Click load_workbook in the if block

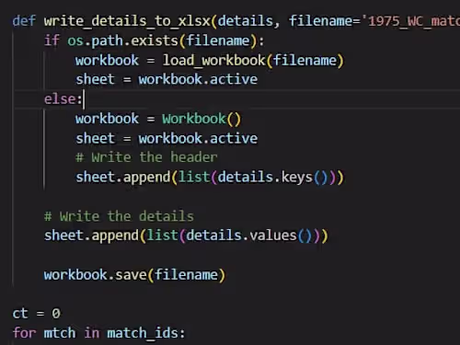(x=213, y=60)
